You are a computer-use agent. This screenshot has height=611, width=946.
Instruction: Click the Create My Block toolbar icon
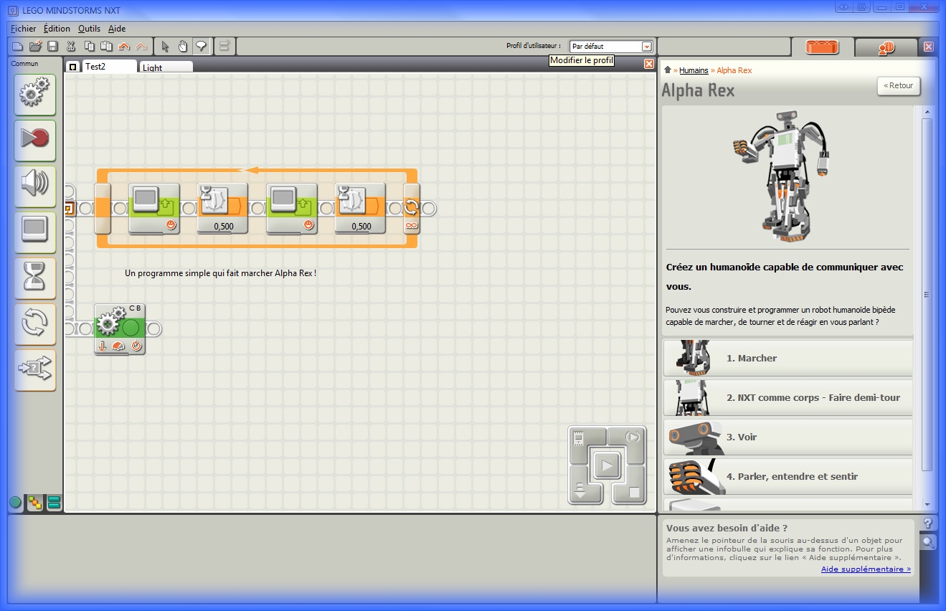click(x=224, y=47)
